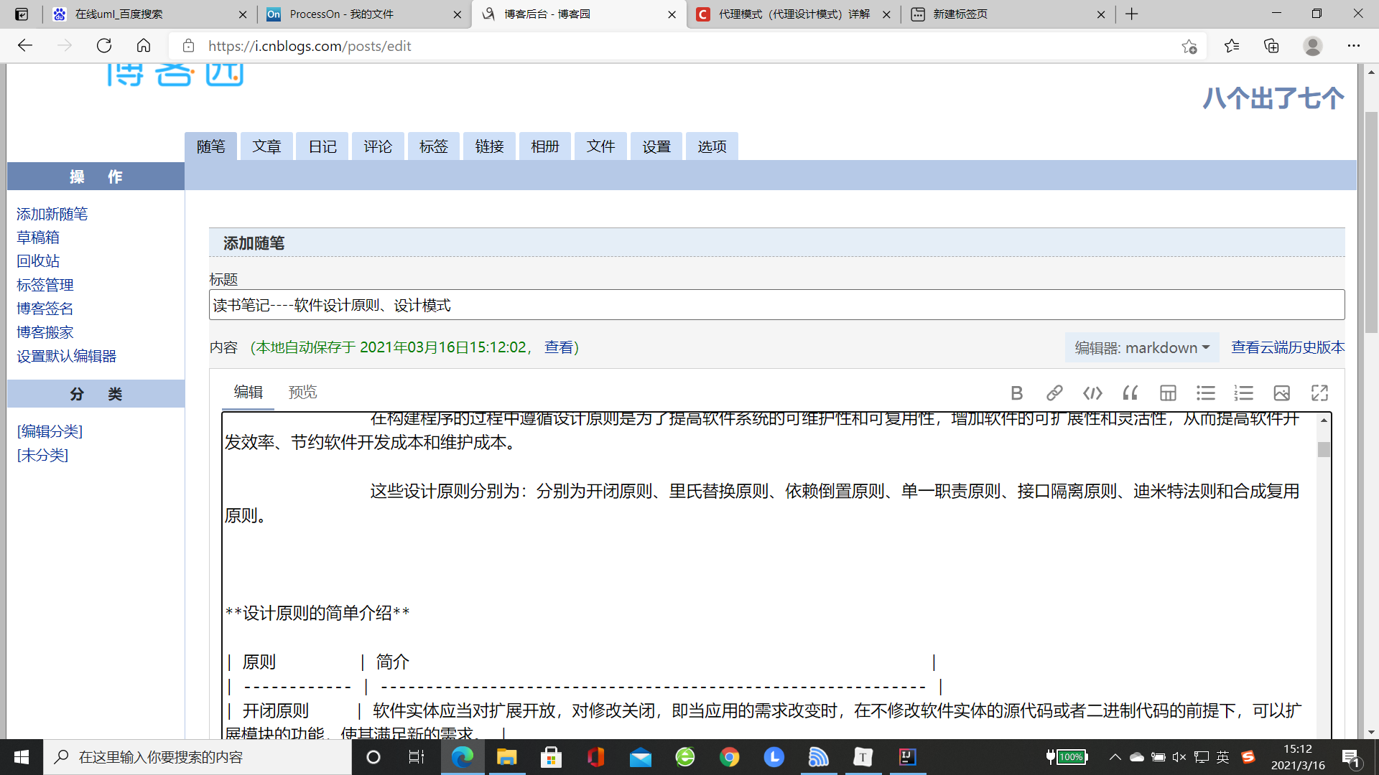Open the 文章 tab
Screen dimensions: 1379x775
[x=266, y=146]
